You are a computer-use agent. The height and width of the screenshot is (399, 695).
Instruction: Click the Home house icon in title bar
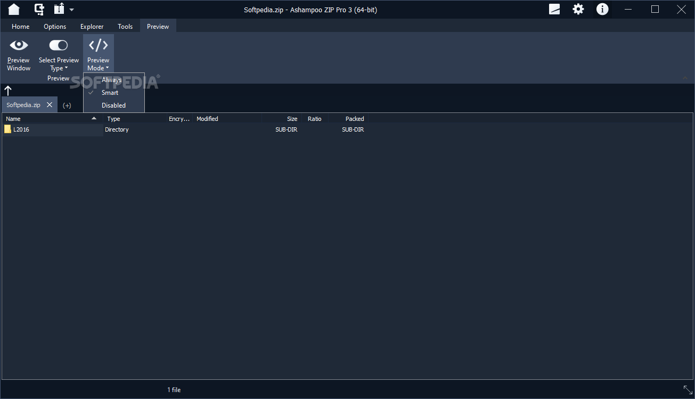(x=14, y=9)
